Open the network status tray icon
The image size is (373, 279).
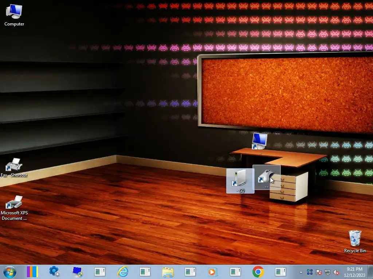pyautogui.click(x=327, y=272)
